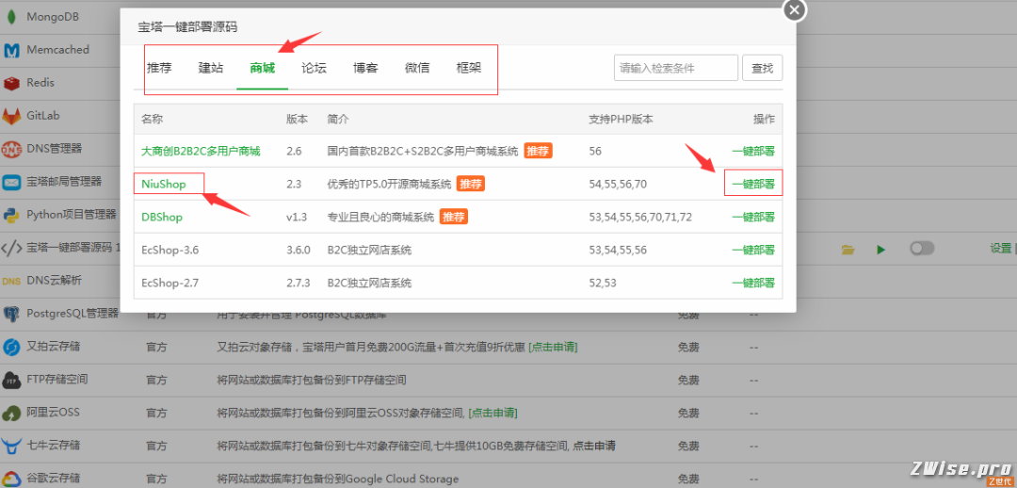This screenshot has width=1017, height=488.
Task: Click the 推荐 badge in DBShop row
Action: point(454,218)
